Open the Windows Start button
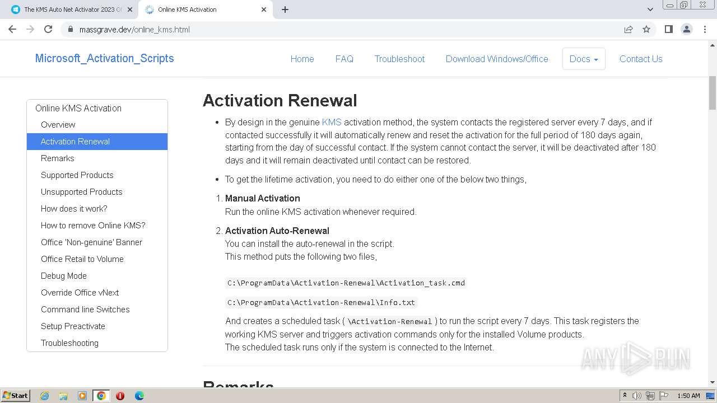 [x=16, y=395]
